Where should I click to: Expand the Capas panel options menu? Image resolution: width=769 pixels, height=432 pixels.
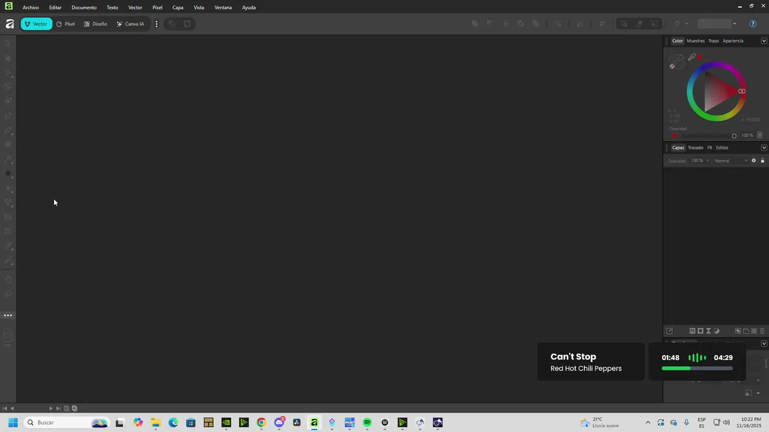pos(764,148)
